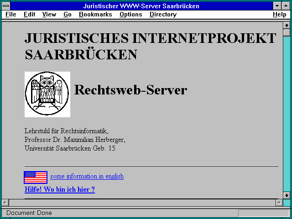Open the Go menu

[x=68, y=15]
